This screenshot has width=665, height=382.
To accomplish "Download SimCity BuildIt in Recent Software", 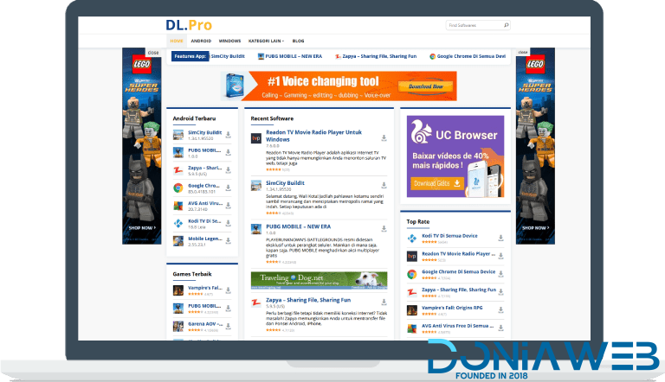I will pyautogui.click(x=384, y=185).
